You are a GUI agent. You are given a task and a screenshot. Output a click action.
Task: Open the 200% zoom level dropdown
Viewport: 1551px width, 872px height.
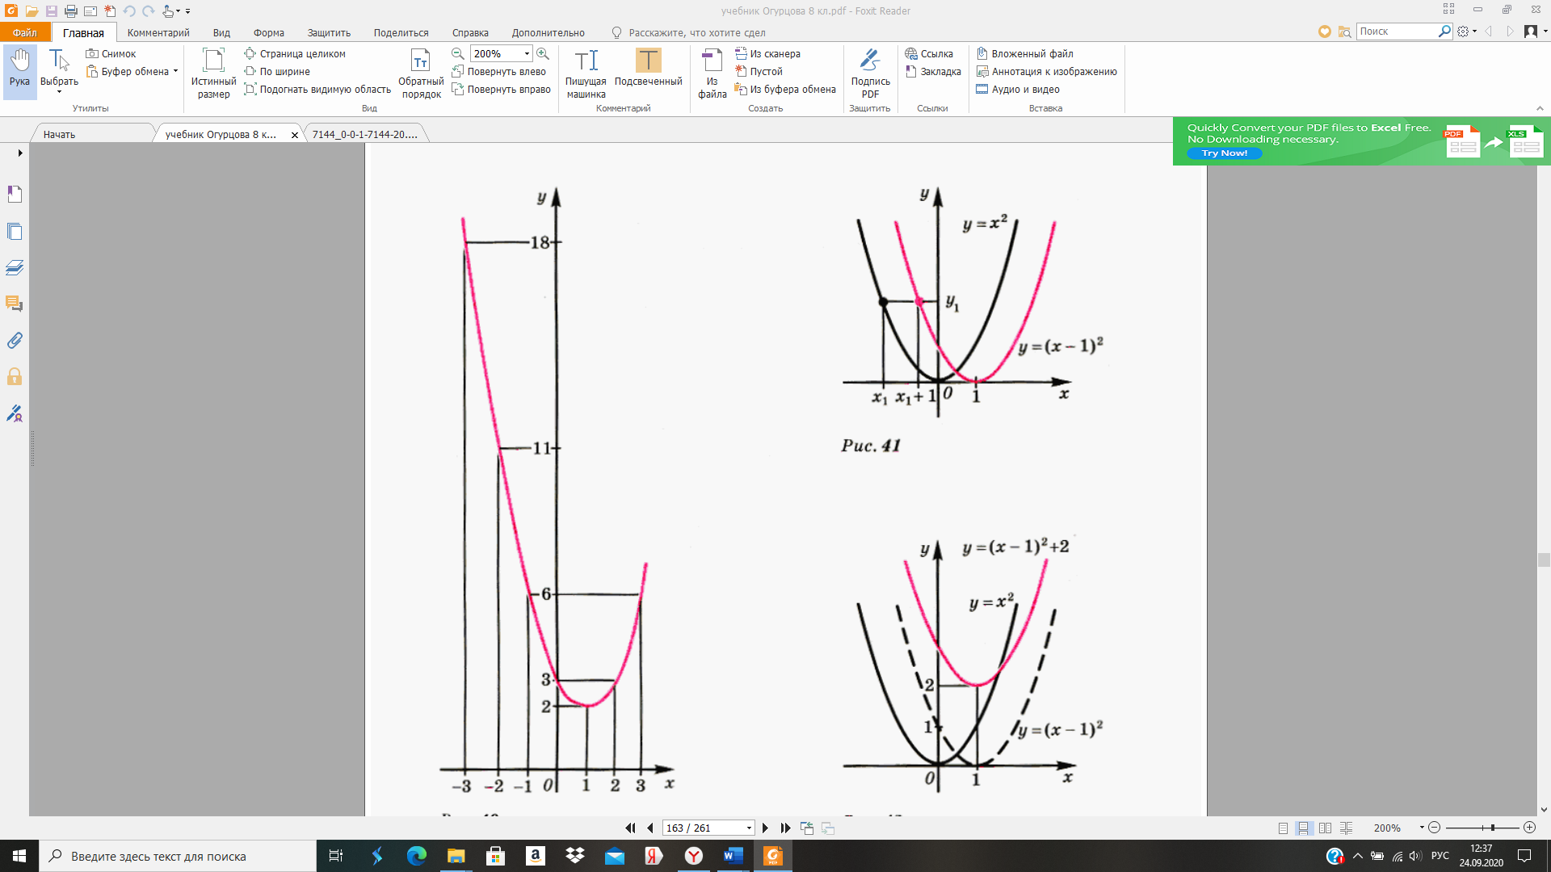527,53
